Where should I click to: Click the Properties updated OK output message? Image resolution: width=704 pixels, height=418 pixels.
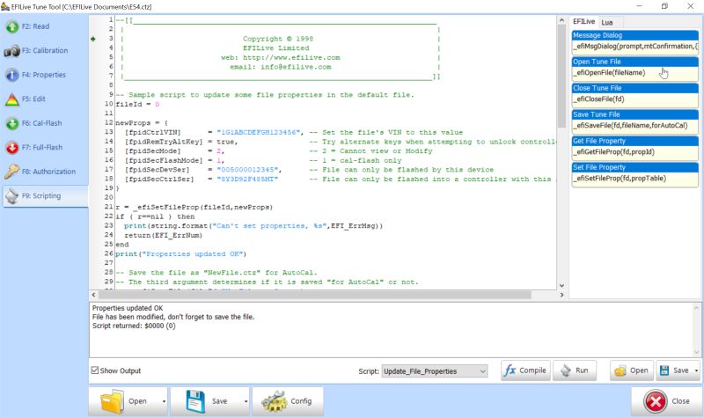(x=128, y=309)
